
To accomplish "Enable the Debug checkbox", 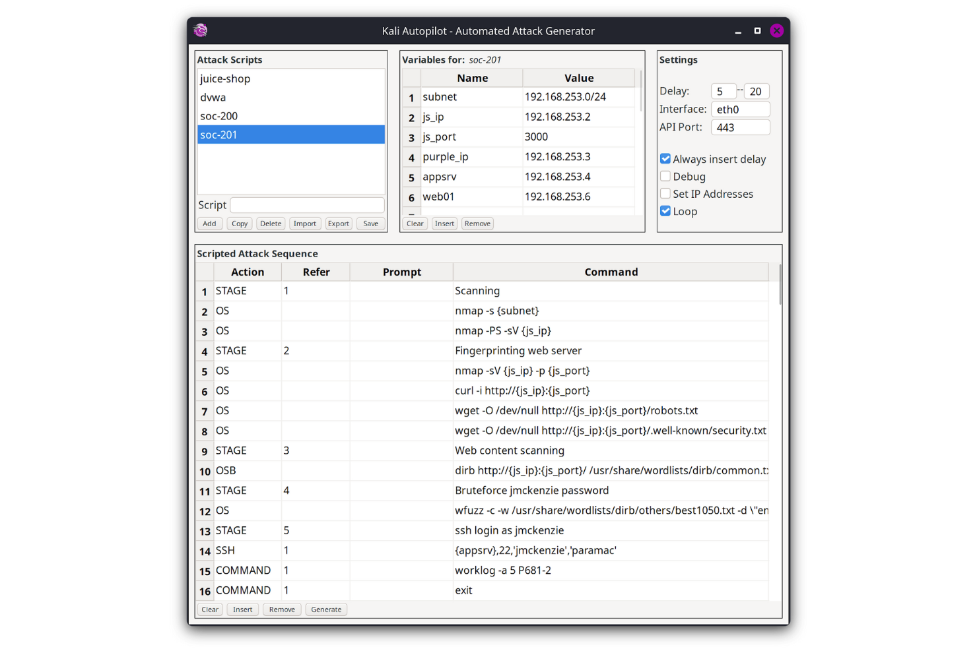I will [x=665, y=177].
